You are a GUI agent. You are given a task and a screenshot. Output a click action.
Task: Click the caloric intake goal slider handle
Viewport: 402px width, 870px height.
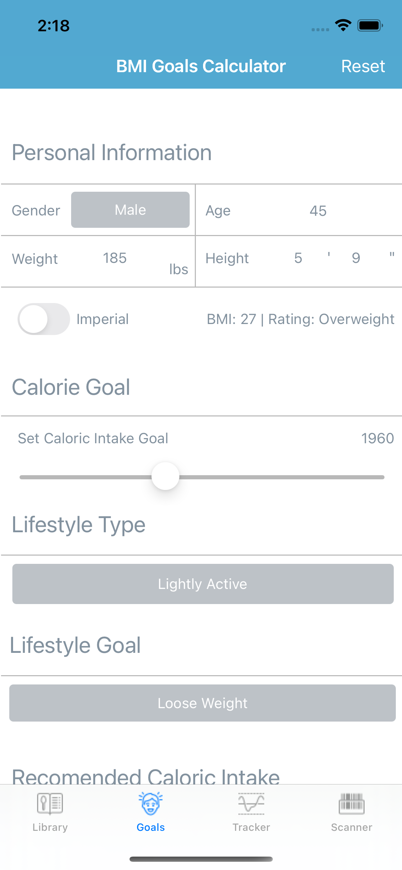click(x=166, y=476)
